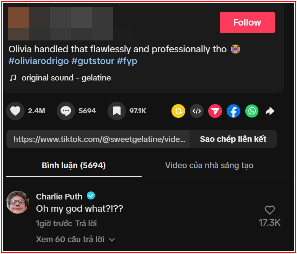297x254 pixels.
Task: Like Charlie Puth's comment
Action: 270,210
